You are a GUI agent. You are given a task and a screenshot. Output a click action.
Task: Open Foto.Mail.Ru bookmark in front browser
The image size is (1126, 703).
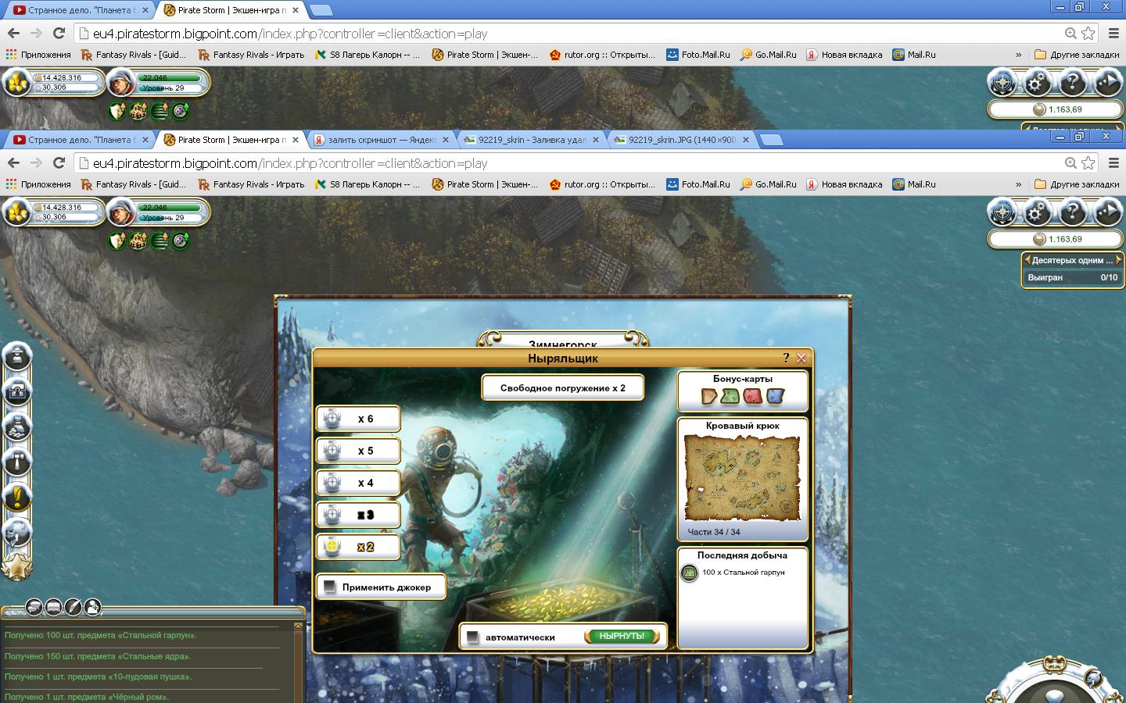tap(697, 184)
